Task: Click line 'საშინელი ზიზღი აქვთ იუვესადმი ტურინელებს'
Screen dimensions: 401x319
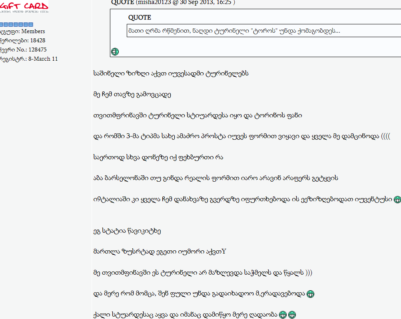Action: tap(171, 73)
